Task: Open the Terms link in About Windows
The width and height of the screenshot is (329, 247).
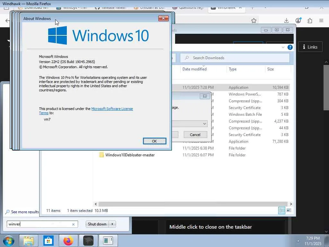Action: 44,113
